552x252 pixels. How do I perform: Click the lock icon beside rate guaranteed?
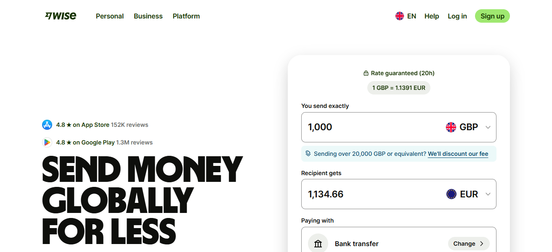point(366,73)
